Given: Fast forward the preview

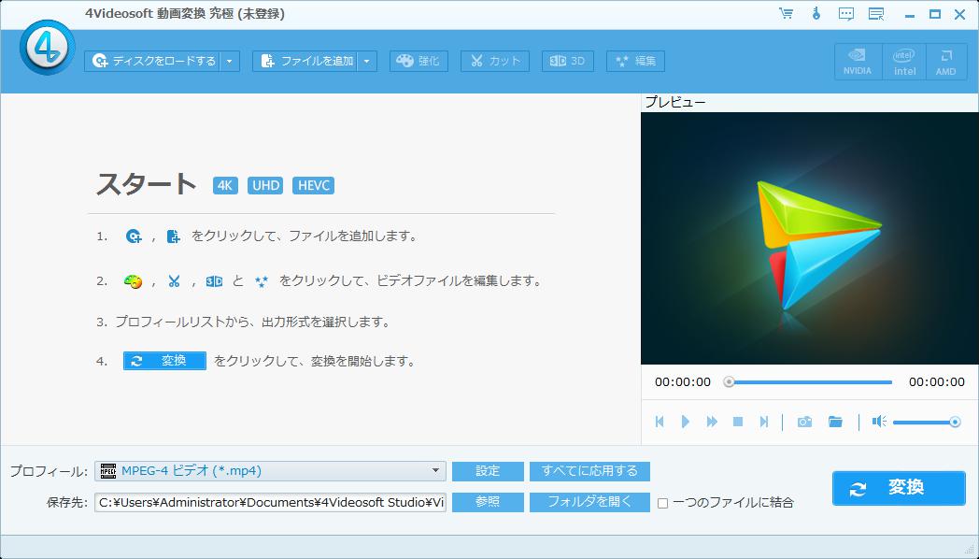Looking at the screenshot, I should coord(712,423).
